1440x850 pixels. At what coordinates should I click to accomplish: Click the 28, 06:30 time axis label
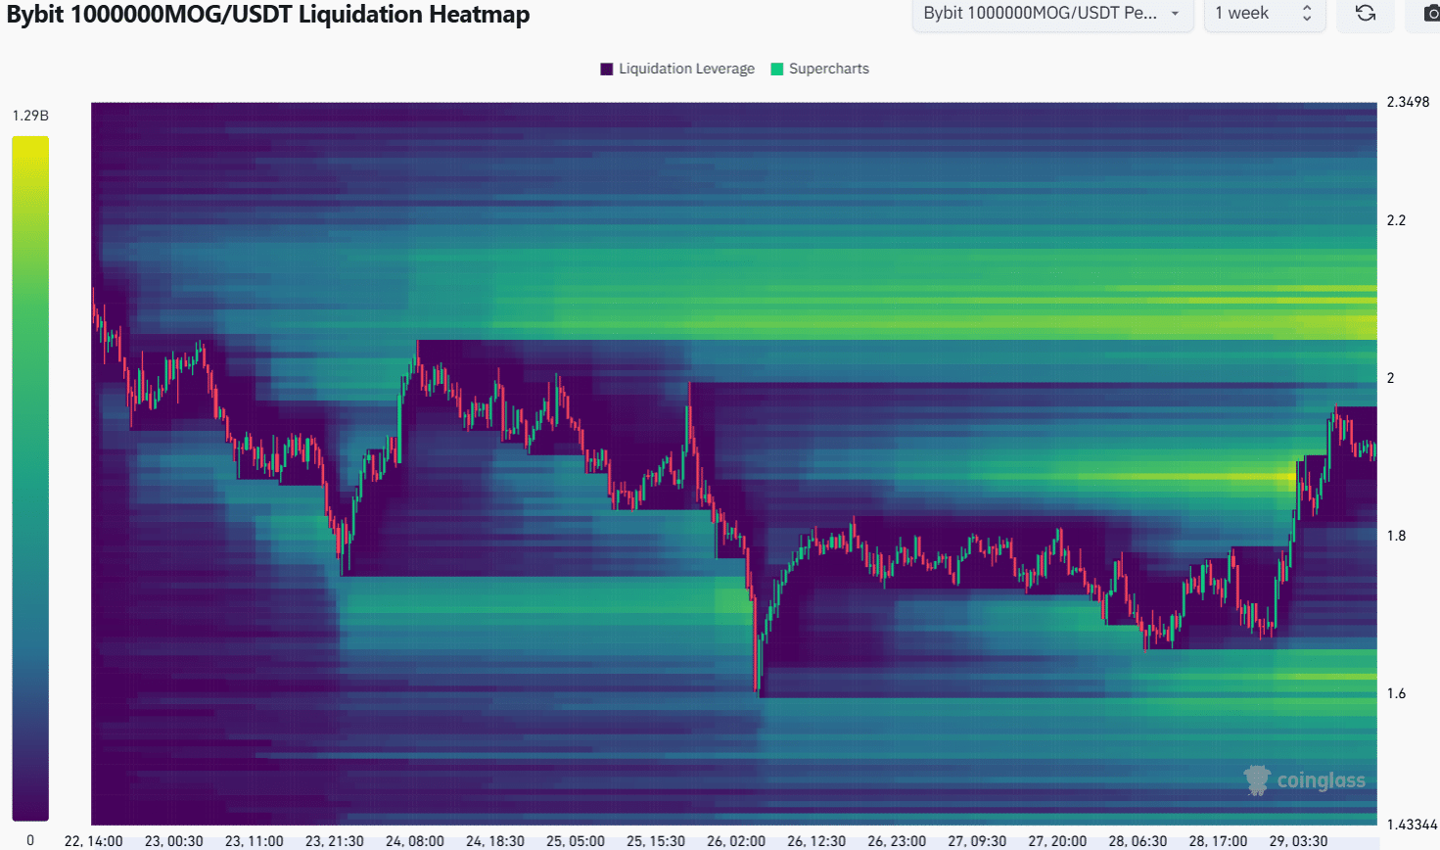pyautogui.click(x=1138, y=841)
